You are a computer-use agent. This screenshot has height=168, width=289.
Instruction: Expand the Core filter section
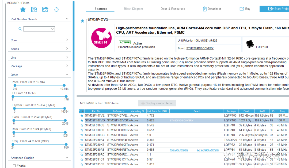(67, 40)
